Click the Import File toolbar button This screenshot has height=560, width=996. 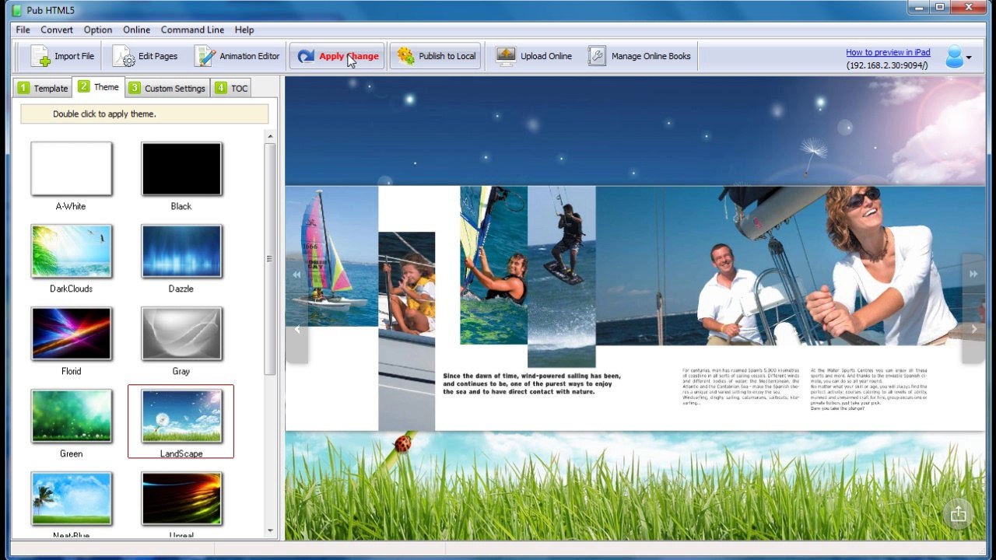pyautogui.click(x=62, y=56)
